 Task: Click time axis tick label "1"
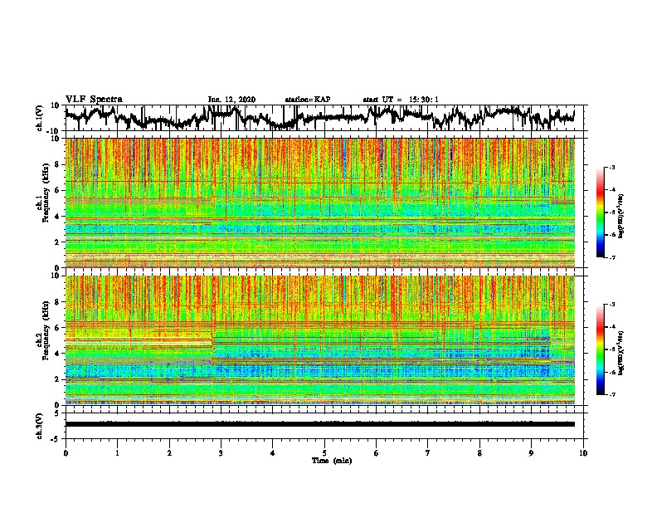(x=117, y=453)
